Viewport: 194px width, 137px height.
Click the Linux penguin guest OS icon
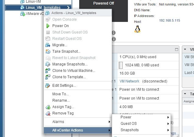pyautogui.click(x=137, y=29)
